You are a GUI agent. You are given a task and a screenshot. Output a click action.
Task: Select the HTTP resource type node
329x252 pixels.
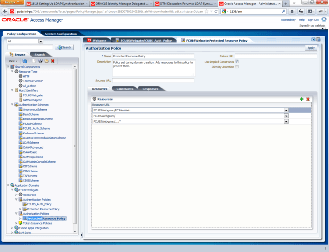coord(26,76)
